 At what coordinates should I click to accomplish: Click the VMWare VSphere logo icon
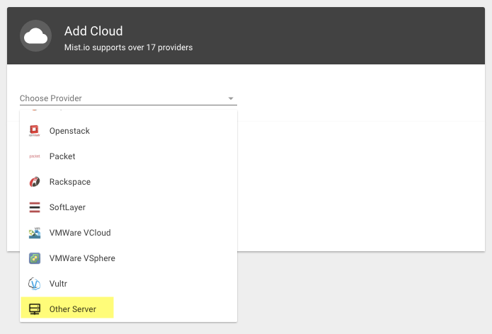pos(35,258)
